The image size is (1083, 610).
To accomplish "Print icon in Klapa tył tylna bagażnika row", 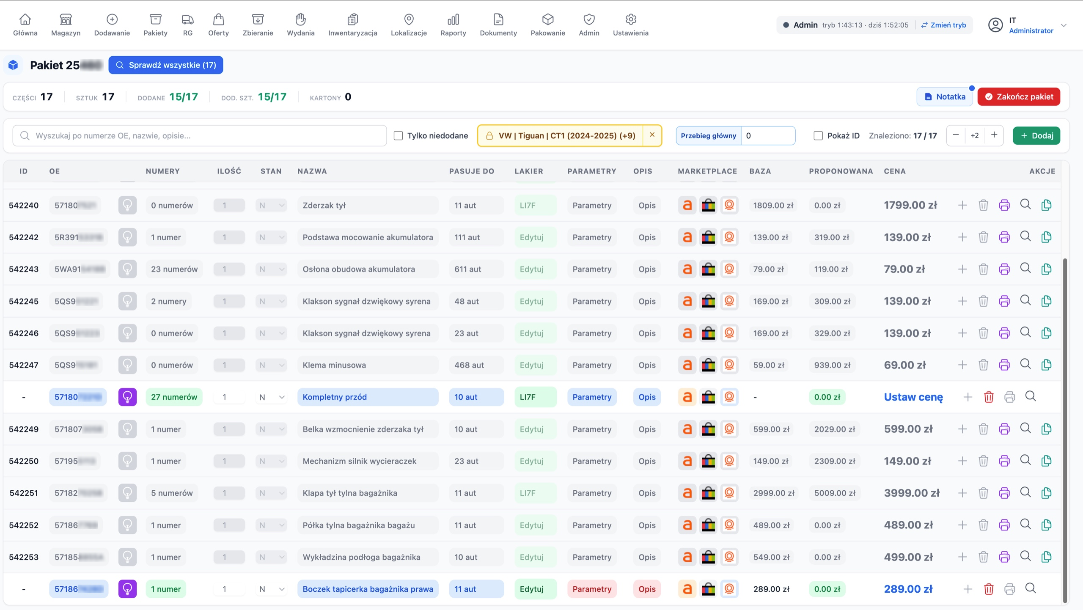I will pyautogui.click(x=1004, y=493).
